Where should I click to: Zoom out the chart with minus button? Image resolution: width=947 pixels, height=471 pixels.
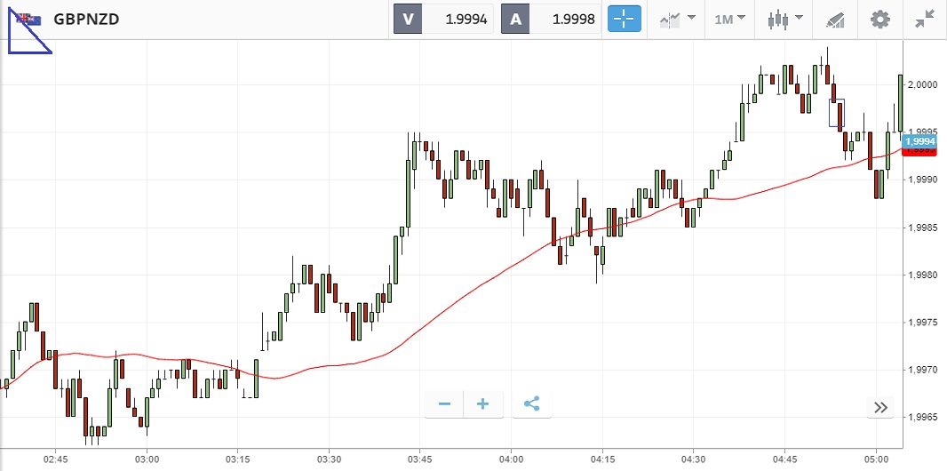tap(444, 404)
